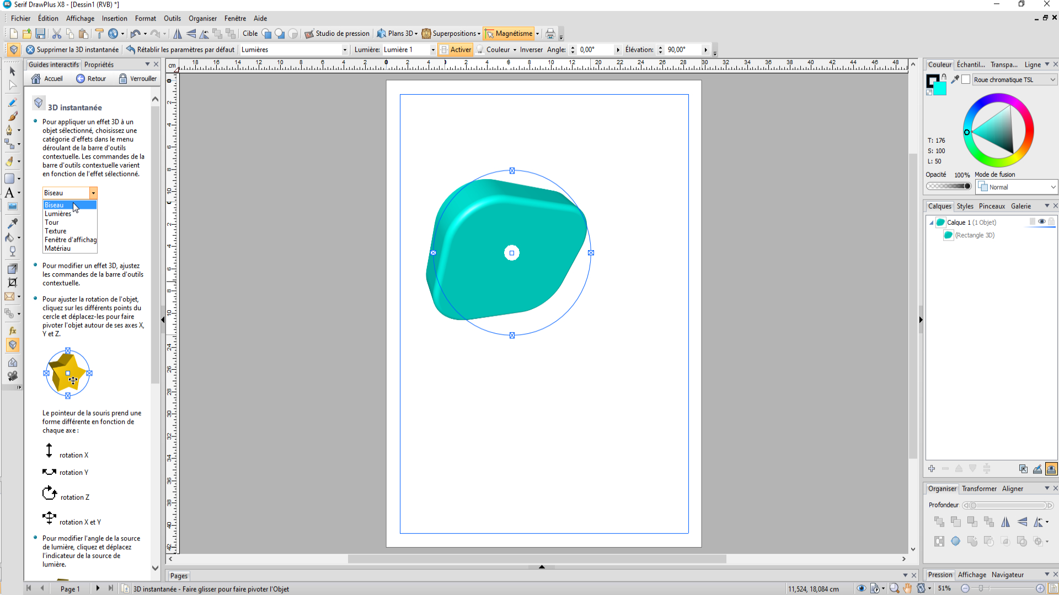Image resolution: width=1059 pixels, height=595 pixels.
Task: Toggle the Activer light button
Action: click(456, 50)
